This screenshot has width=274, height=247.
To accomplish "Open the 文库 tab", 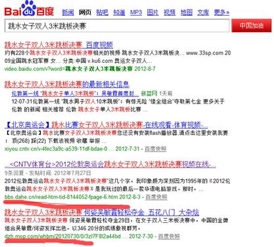I will pyautogui.click(x=203, y=12).
